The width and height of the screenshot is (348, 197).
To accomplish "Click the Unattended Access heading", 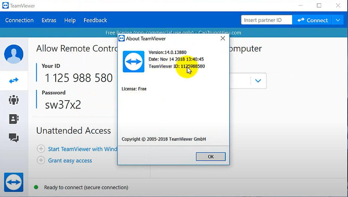I will 73,131.
